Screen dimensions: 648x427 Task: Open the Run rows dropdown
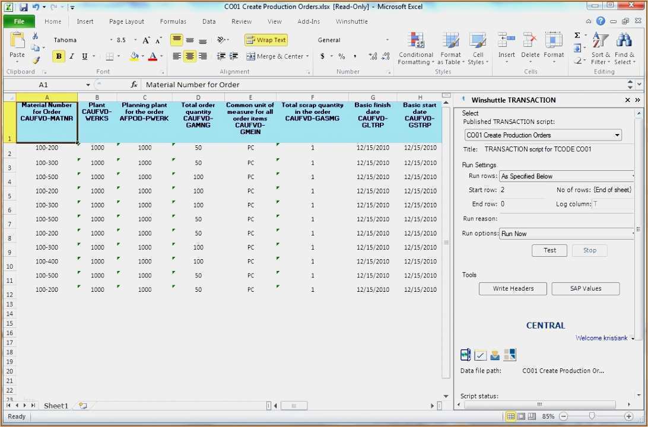pos(634,176)
